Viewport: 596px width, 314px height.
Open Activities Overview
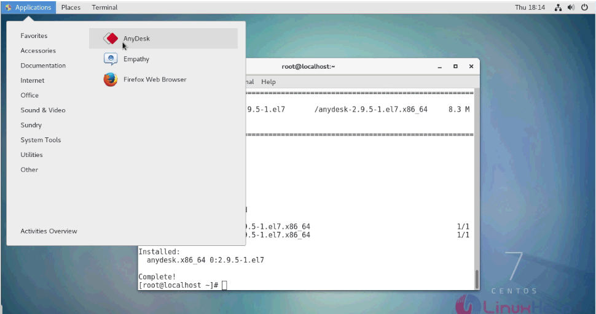pyautogui.click(x=49, y=231)
